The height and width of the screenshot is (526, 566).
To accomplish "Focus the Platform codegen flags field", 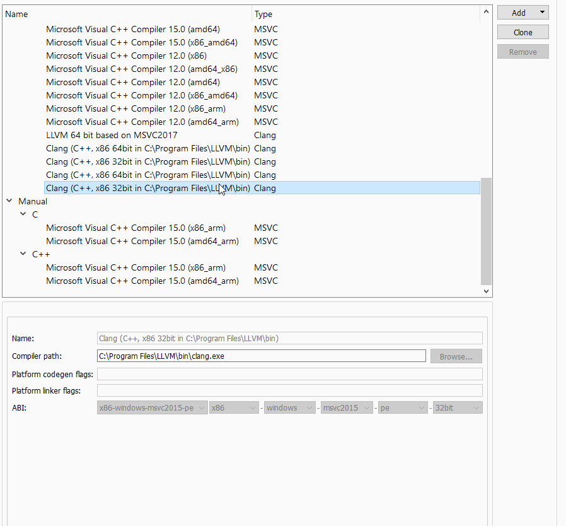I will coord(289,374).
